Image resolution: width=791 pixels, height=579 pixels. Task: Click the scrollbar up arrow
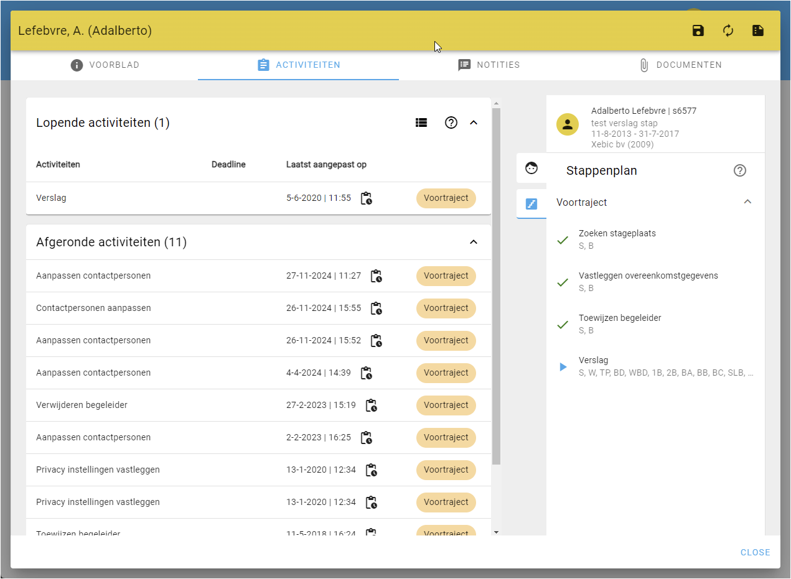tap(496, 103)
